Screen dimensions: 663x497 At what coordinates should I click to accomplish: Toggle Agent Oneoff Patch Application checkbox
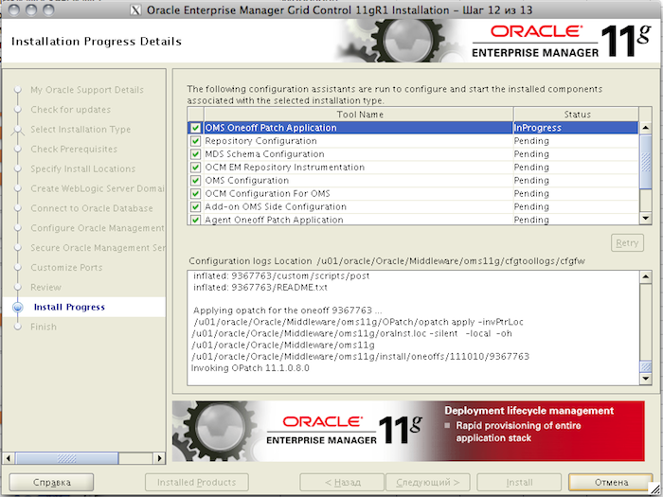195,220
